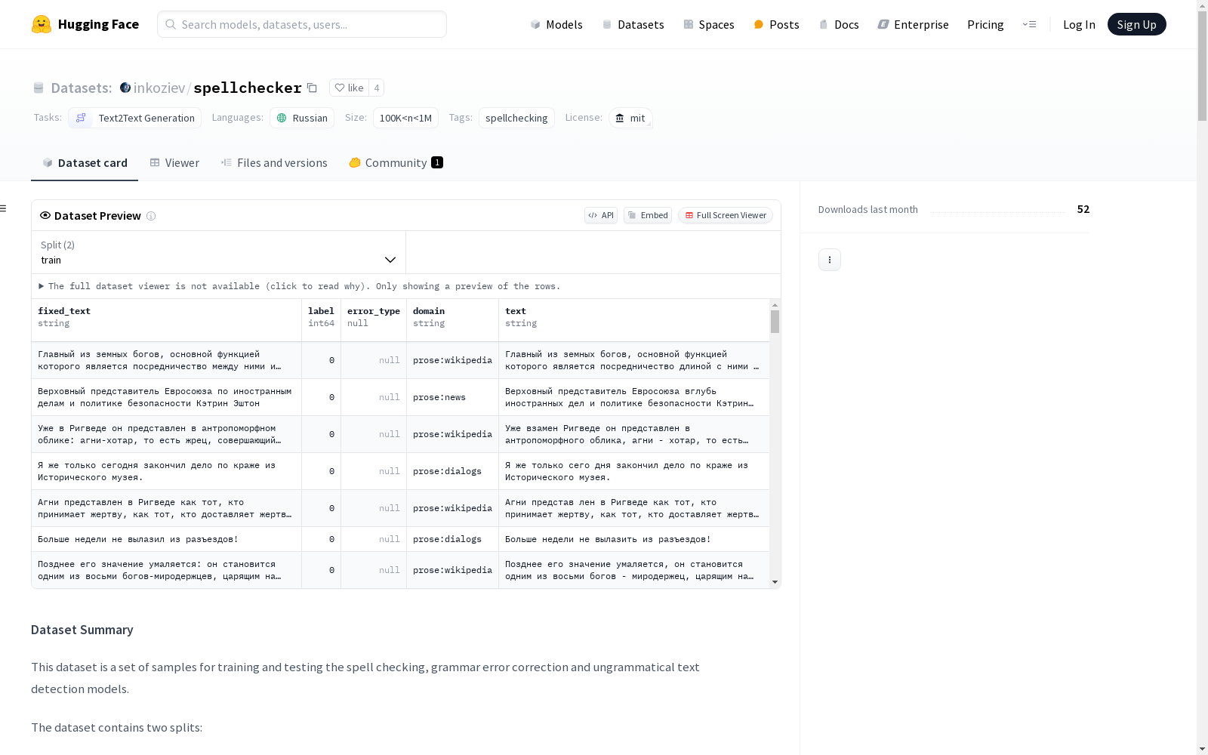
Task: Click the text column header
Action: pyautogui.click(x=634, y=320)
